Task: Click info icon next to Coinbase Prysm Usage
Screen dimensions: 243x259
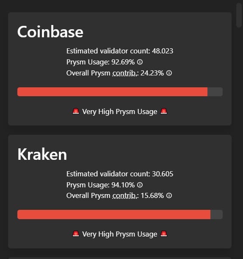Action: pos(140,62)
